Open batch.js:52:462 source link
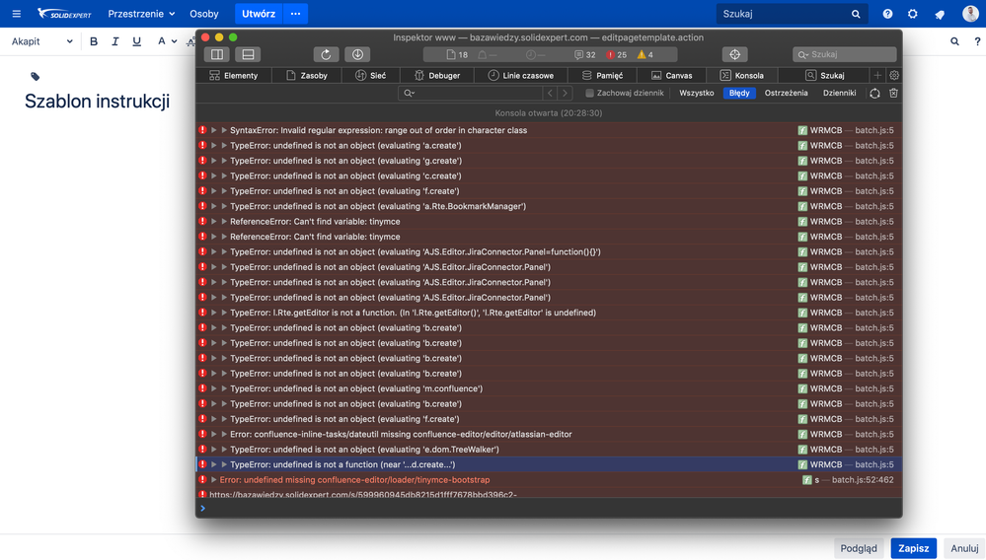Viewport: 986px width, 560px height. [862, 479]
